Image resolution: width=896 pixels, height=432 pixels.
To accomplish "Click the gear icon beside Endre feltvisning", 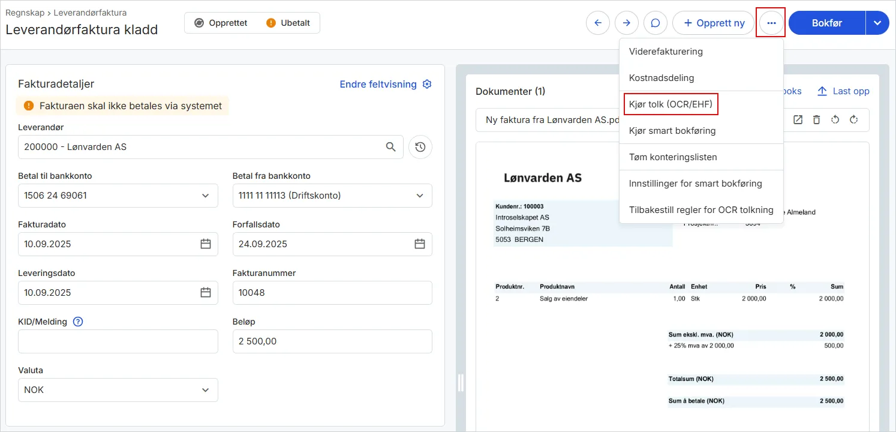I will tap(427, 84).
